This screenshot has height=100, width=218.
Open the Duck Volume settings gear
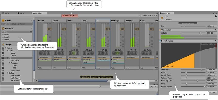[x=215, y=41]
